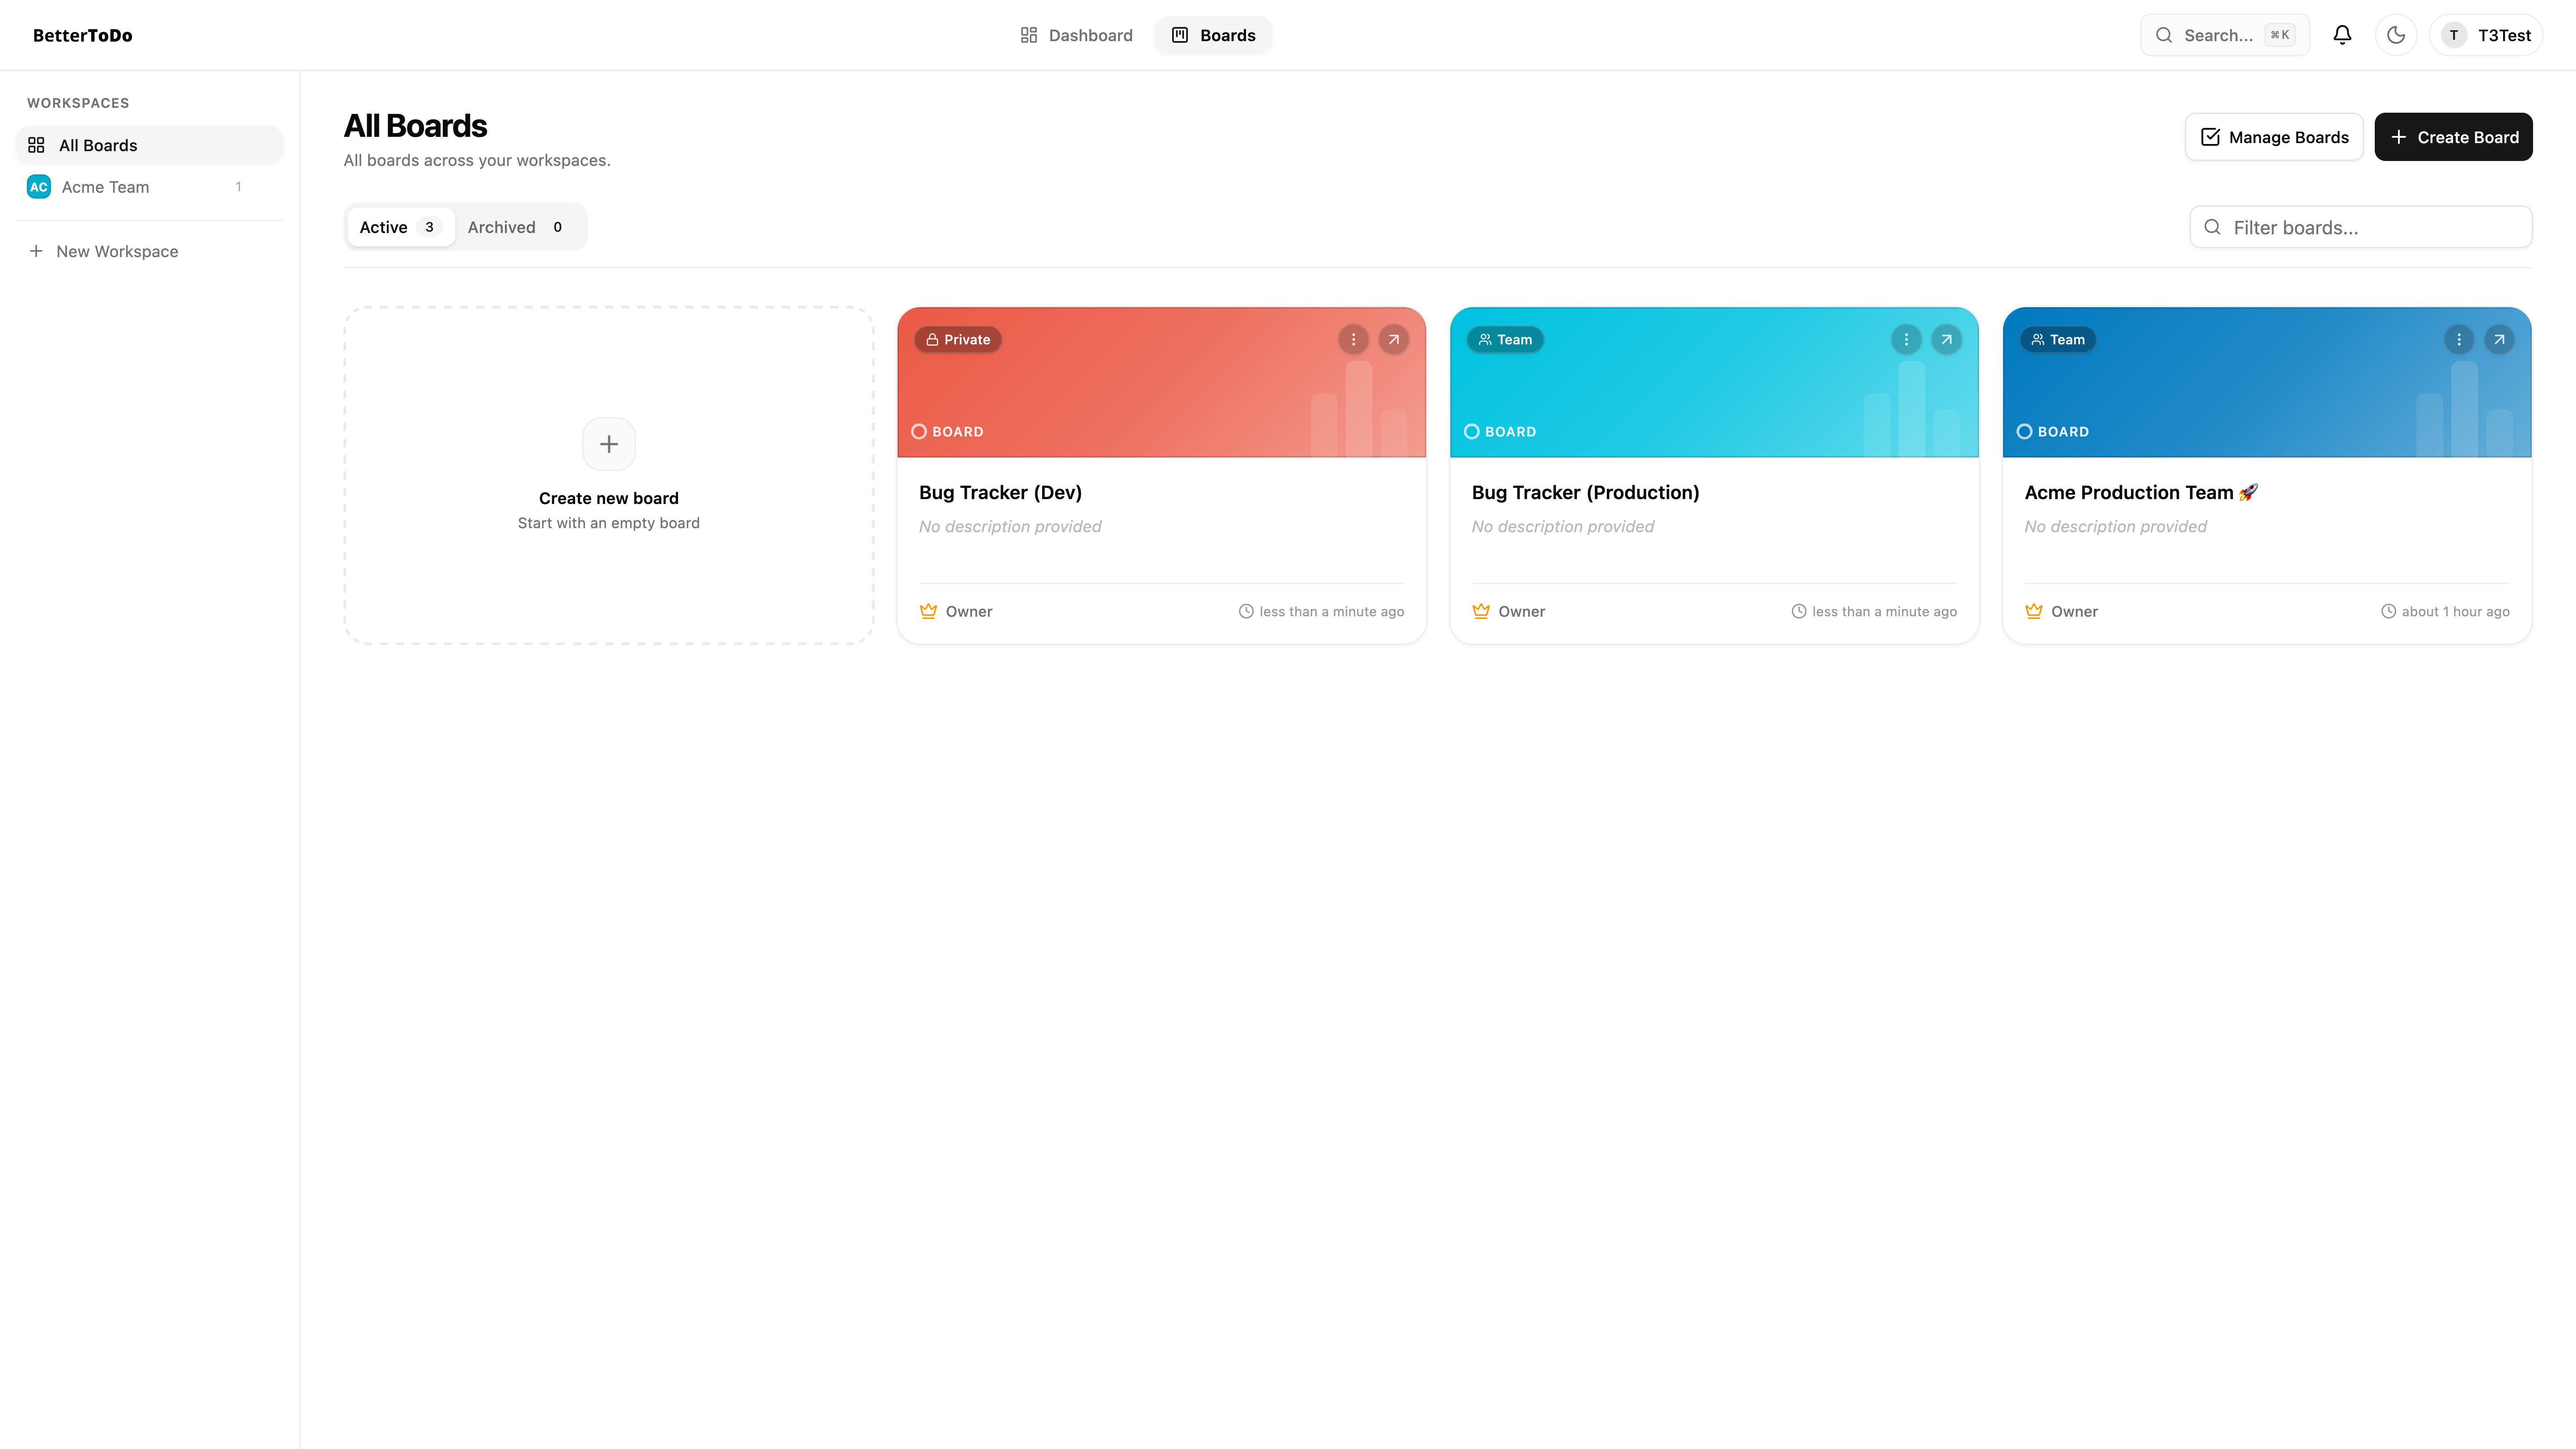Open the T3Test user menu

point(2486,35)
